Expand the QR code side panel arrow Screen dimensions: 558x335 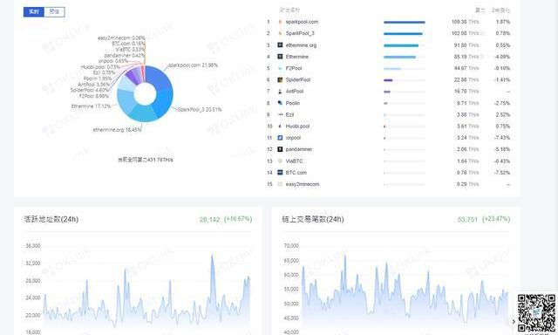click(x=514, y=322)
